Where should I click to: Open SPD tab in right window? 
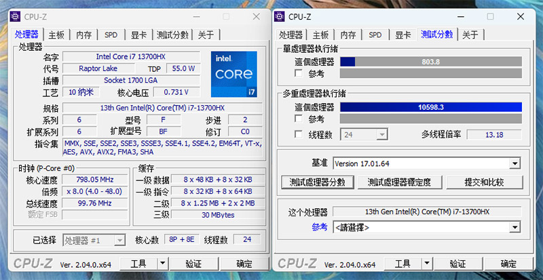click(375, 35)
